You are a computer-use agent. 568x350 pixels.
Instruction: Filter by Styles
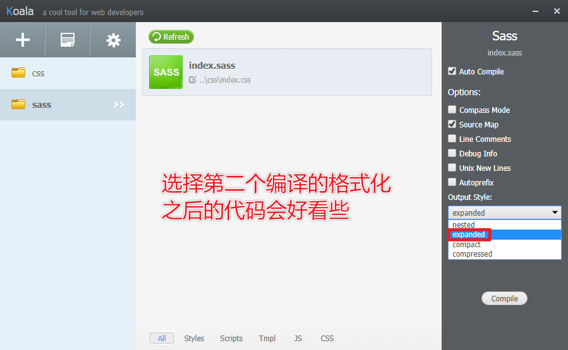194,338
